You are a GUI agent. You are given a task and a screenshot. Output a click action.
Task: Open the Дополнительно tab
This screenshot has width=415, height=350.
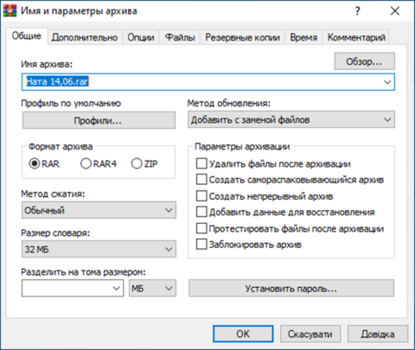coord(85,37)
